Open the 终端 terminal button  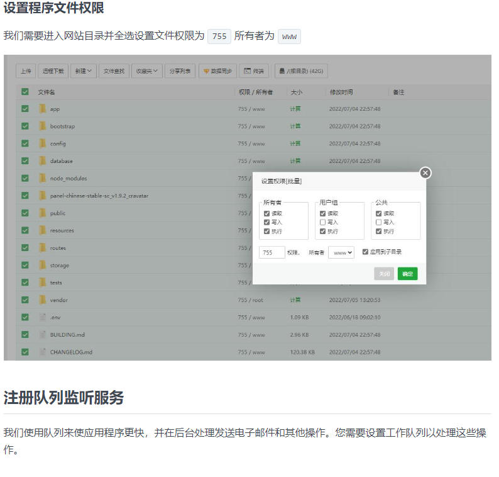[x=254, y=71]
